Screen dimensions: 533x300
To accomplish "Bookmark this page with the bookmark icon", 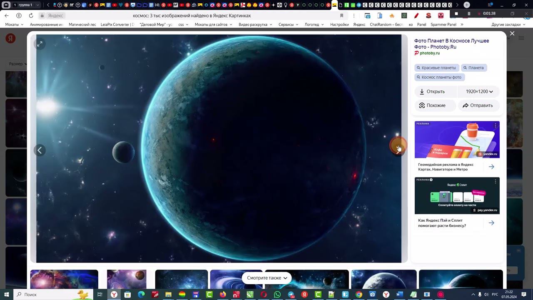I will 341,15.
